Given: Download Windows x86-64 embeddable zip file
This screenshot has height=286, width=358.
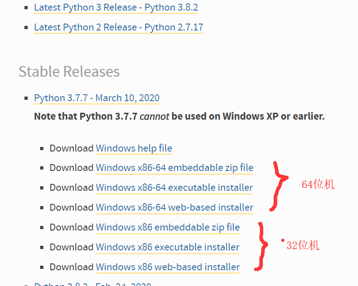Looking at the screenshot, I should tap(174, 168).
